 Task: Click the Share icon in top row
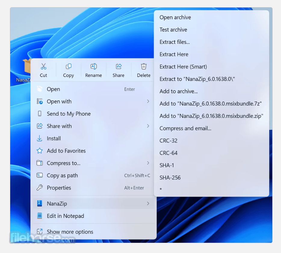coord(119,66)
